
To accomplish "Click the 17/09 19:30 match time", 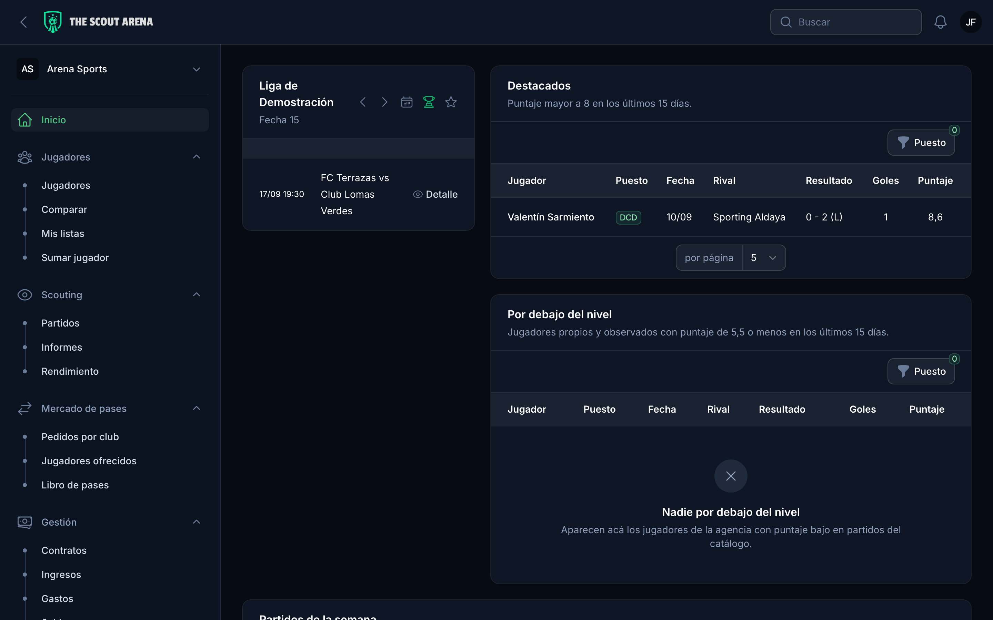I will [281, 194].
